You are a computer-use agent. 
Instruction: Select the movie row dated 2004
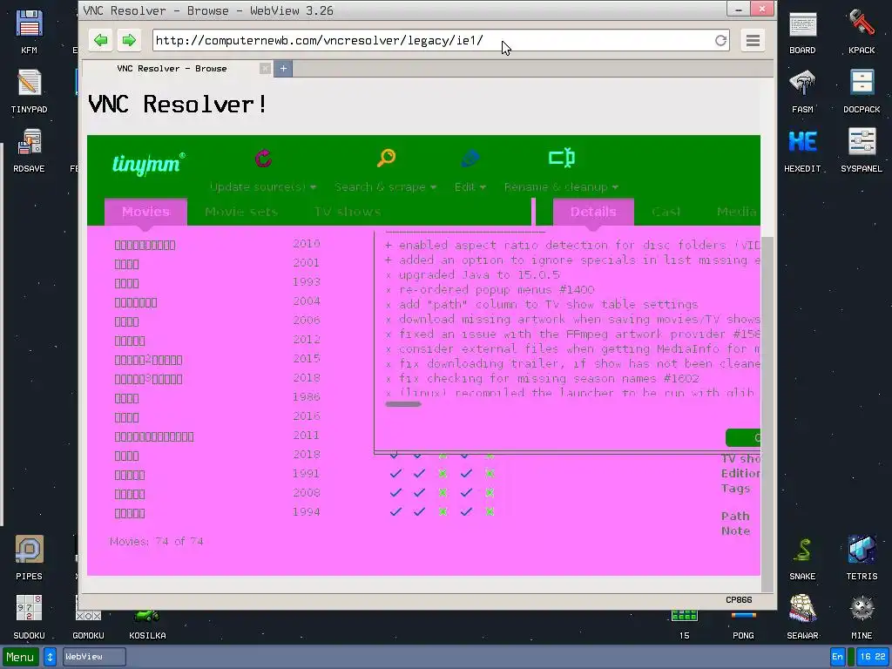[x=218, y=302]
